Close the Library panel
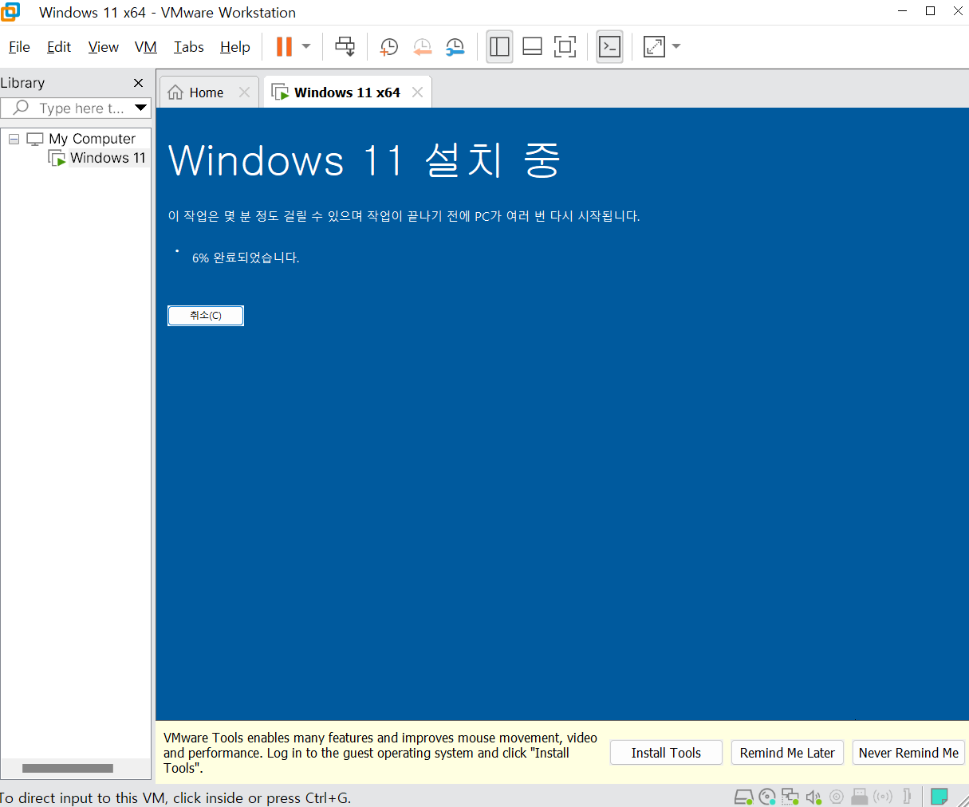Image resolution: width=969 pixels, height=807 pixels. (139, 83)
